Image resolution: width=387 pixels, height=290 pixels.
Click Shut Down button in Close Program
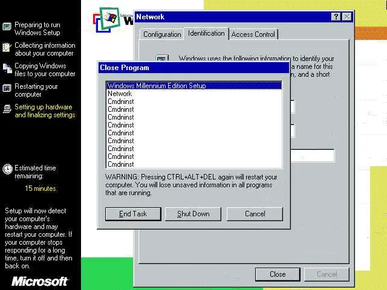[193, 214]
